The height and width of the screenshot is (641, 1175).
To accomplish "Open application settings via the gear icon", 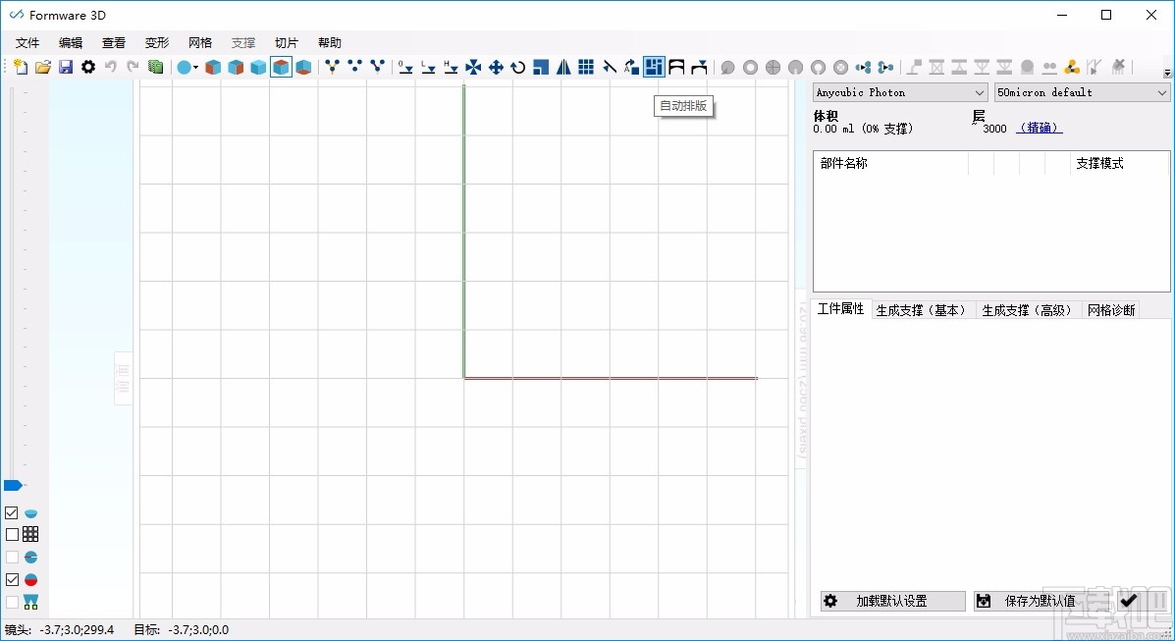I will pos(87,67).
